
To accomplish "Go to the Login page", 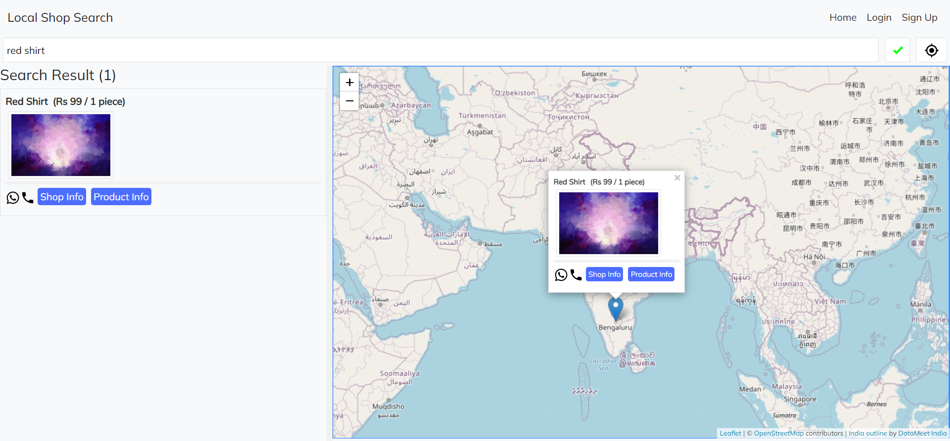I will click(x=879, y=17).
